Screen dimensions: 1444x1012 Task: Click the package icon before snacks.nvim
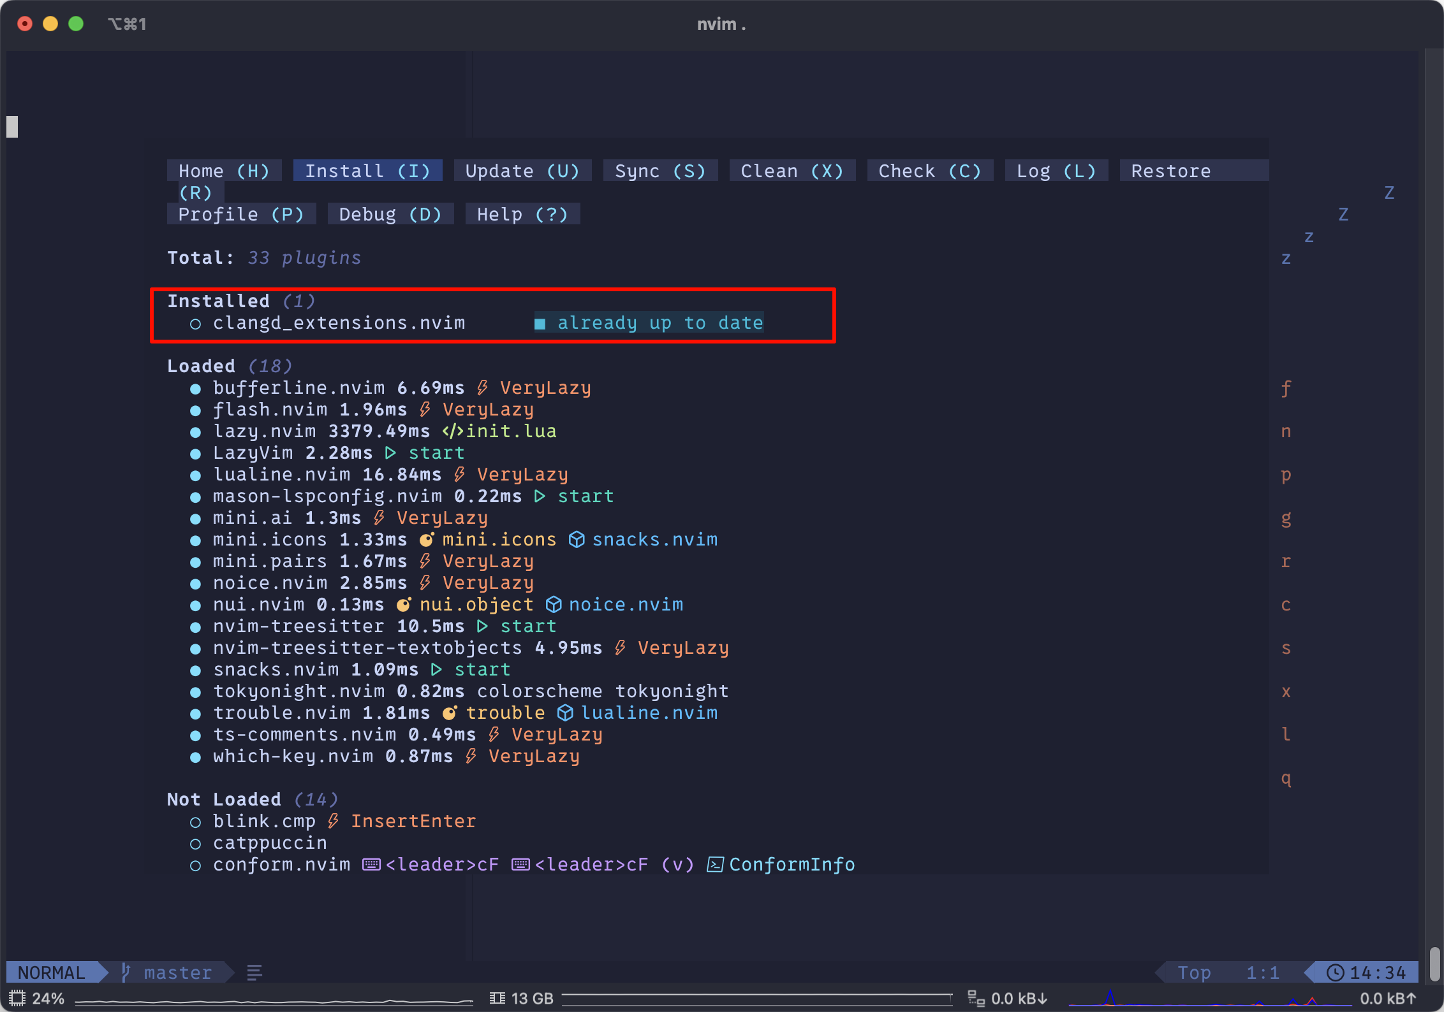pos(577,540)
